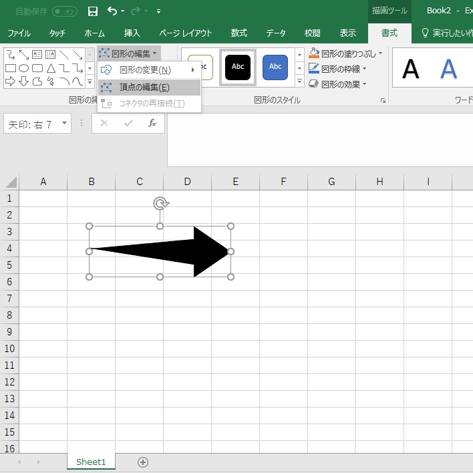Image resolution: width=473 pixels, height=473 pixels.
Task: Open Customize Quick Access Toolbar dropdown
Action: coord(159,11)
